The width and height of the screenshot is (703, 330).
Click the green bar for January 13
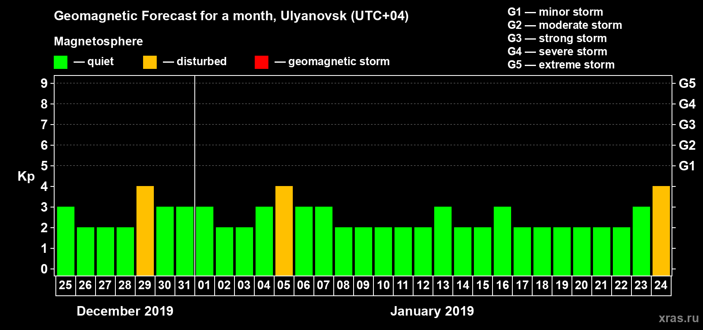[x=443, y=241]
